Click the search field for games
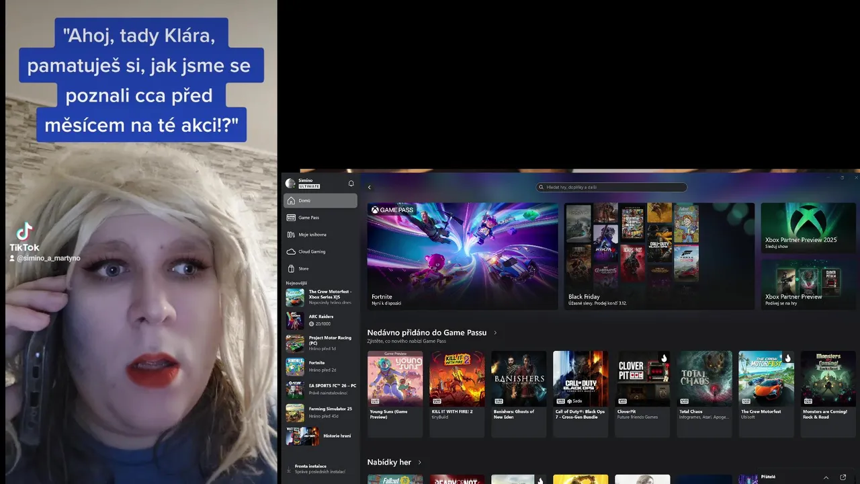860x484 pixels. (611, 188)
